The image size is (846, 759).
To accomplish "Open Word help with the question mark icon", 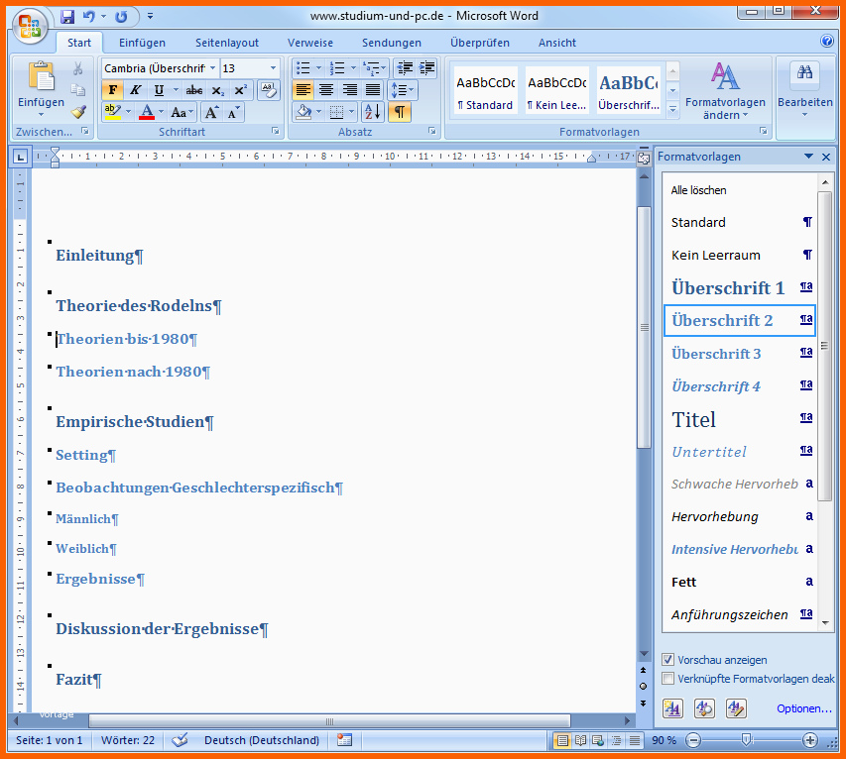I will [826, 41].
